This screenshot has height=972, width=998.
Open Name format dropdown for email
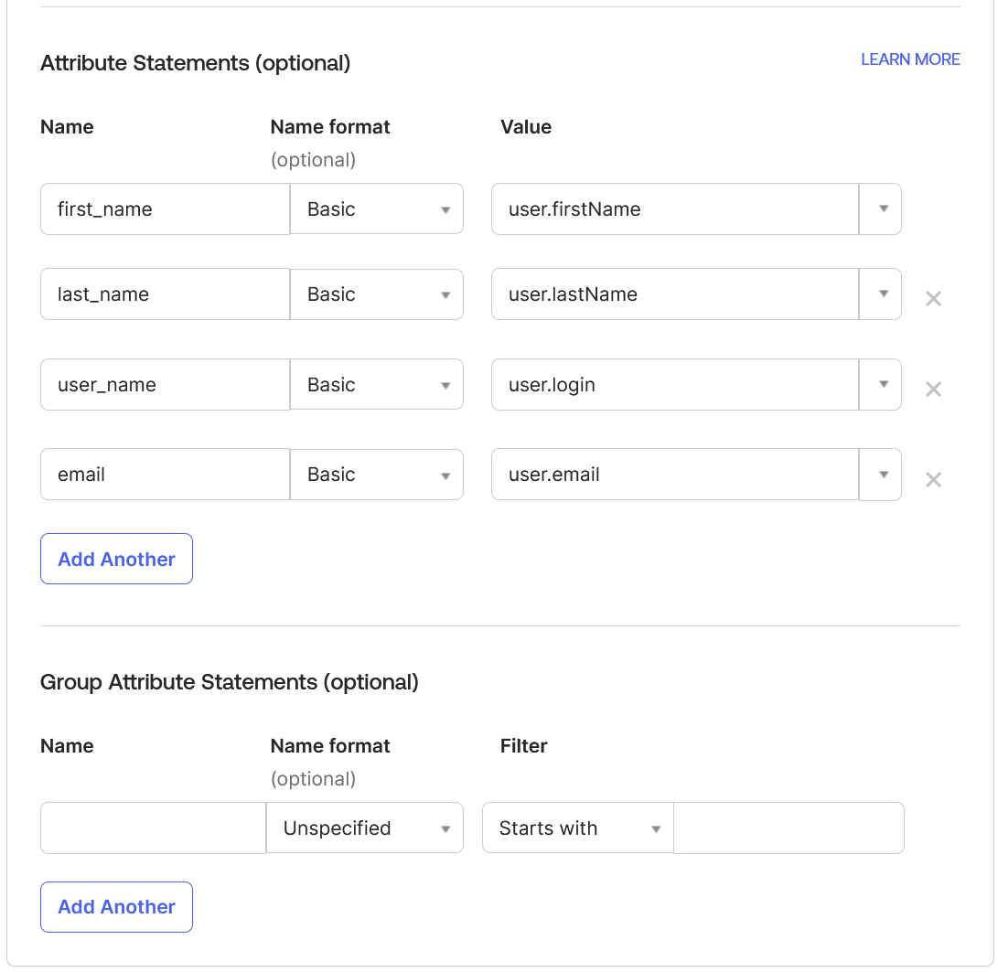coord(377,475)
